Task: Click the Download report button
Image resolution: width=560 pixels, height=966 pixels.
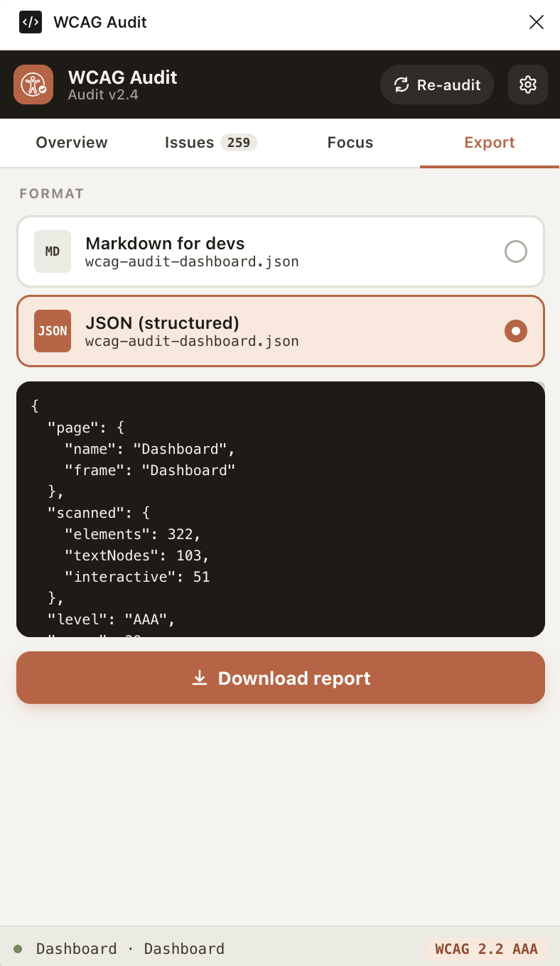Action: pyautogui.click(x=281, y=678)
